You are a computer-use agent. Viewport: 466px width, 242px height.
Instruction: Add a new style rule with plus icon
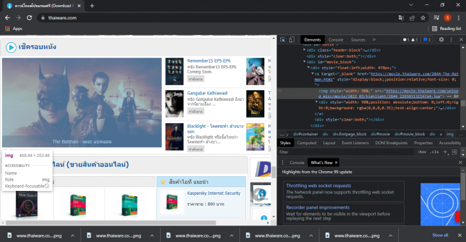point(446,152)
